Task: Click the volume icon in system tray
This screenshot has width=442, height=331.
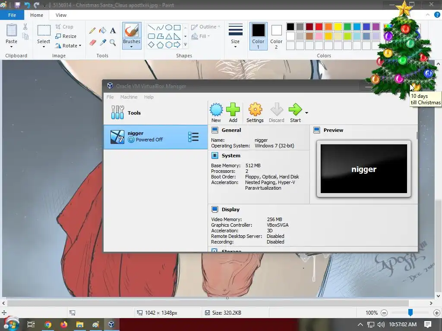Action: (x=381, y=325)
